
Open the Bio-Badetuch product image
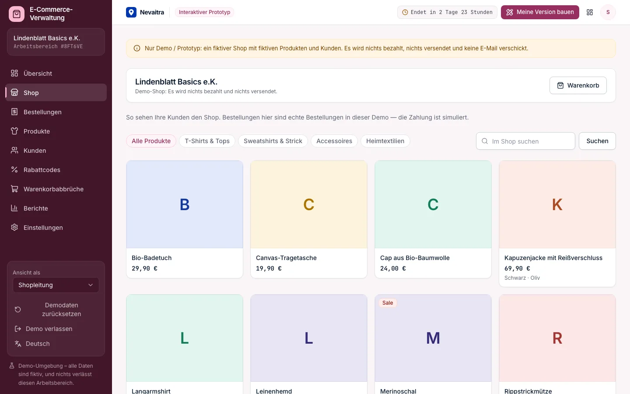click(185, 204)
